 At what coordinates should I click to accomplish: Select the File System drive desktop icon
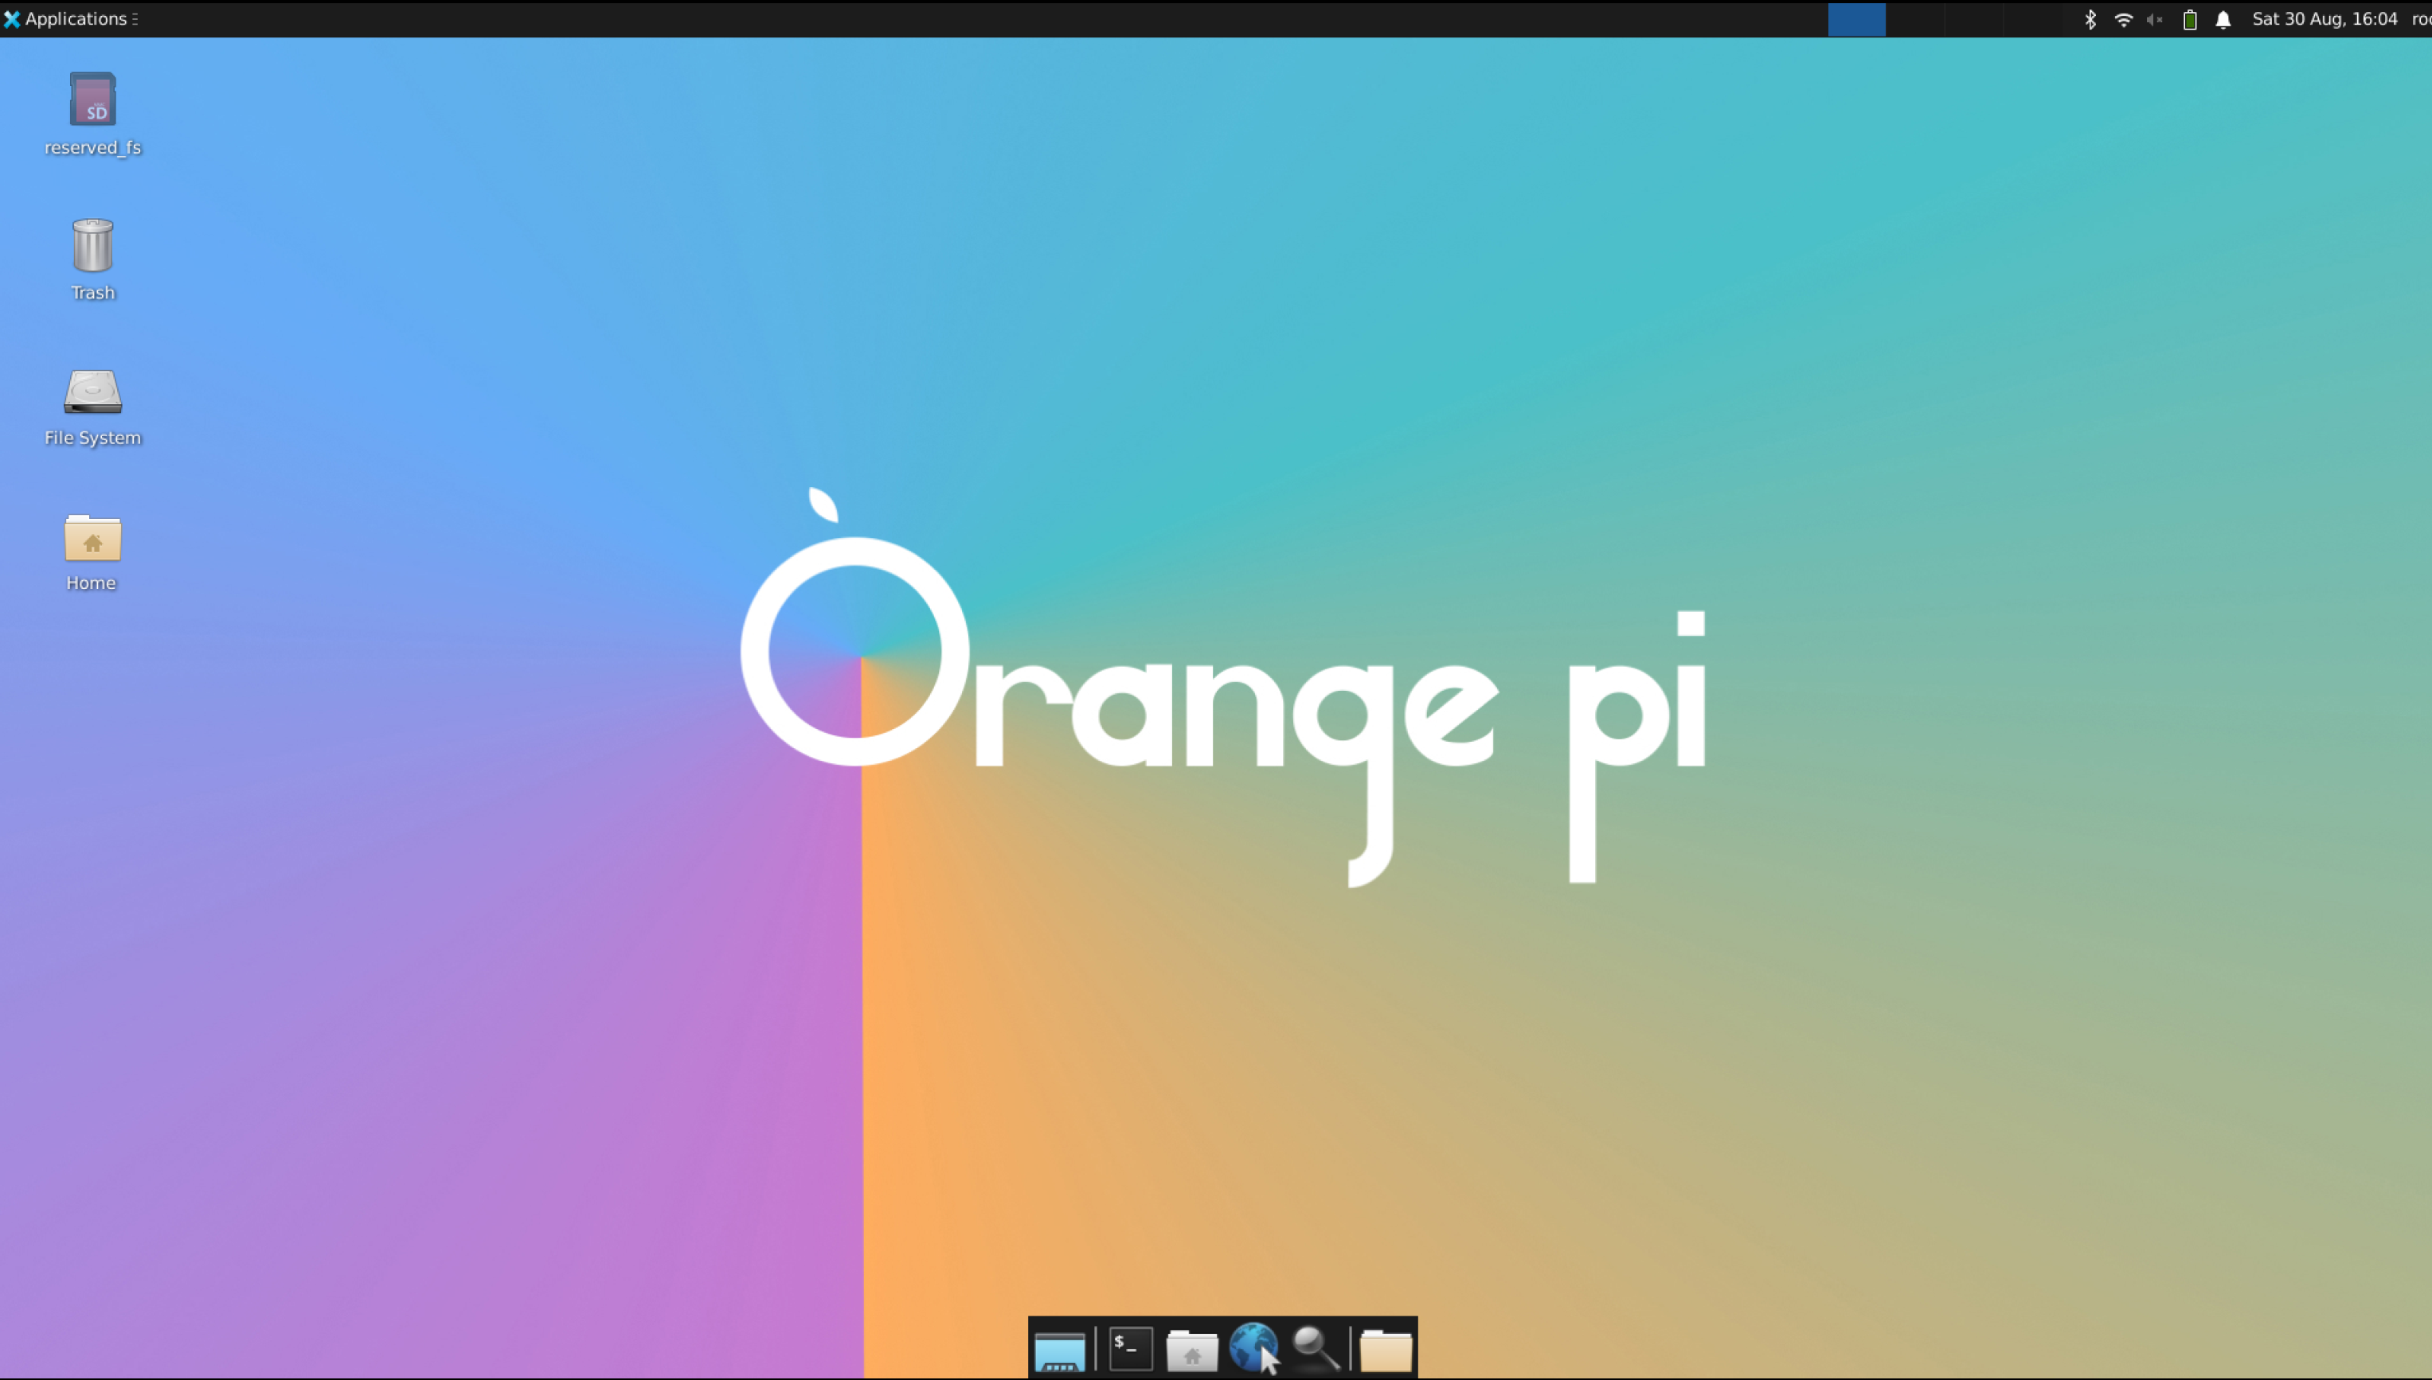[93, 392]
